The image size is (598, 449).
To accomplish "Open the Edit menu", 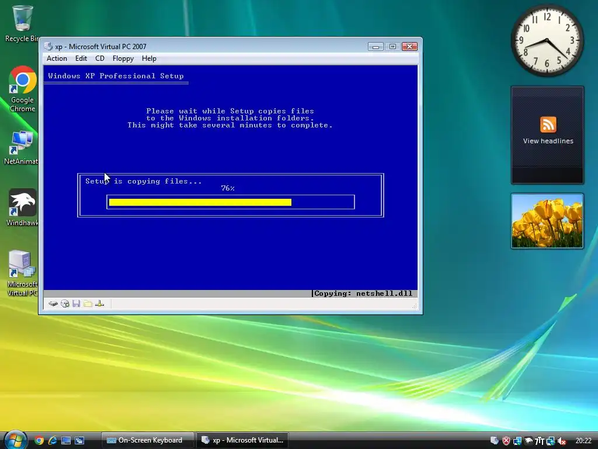I will point(81,58).
